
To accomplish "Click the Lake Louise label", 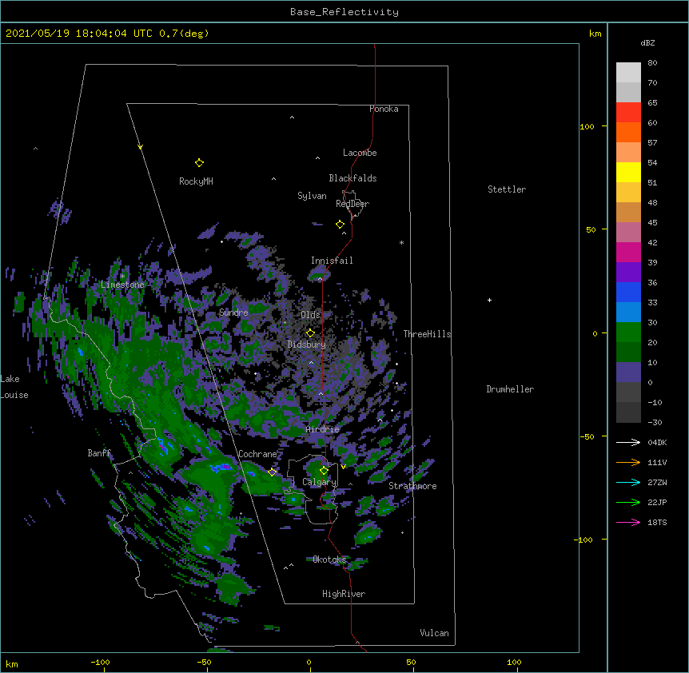I will point(14,387).
